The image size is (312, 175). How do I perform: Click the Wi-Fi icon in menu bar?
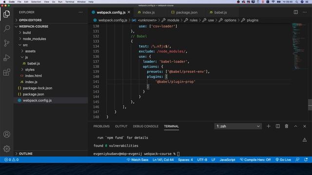click(273, 2)
